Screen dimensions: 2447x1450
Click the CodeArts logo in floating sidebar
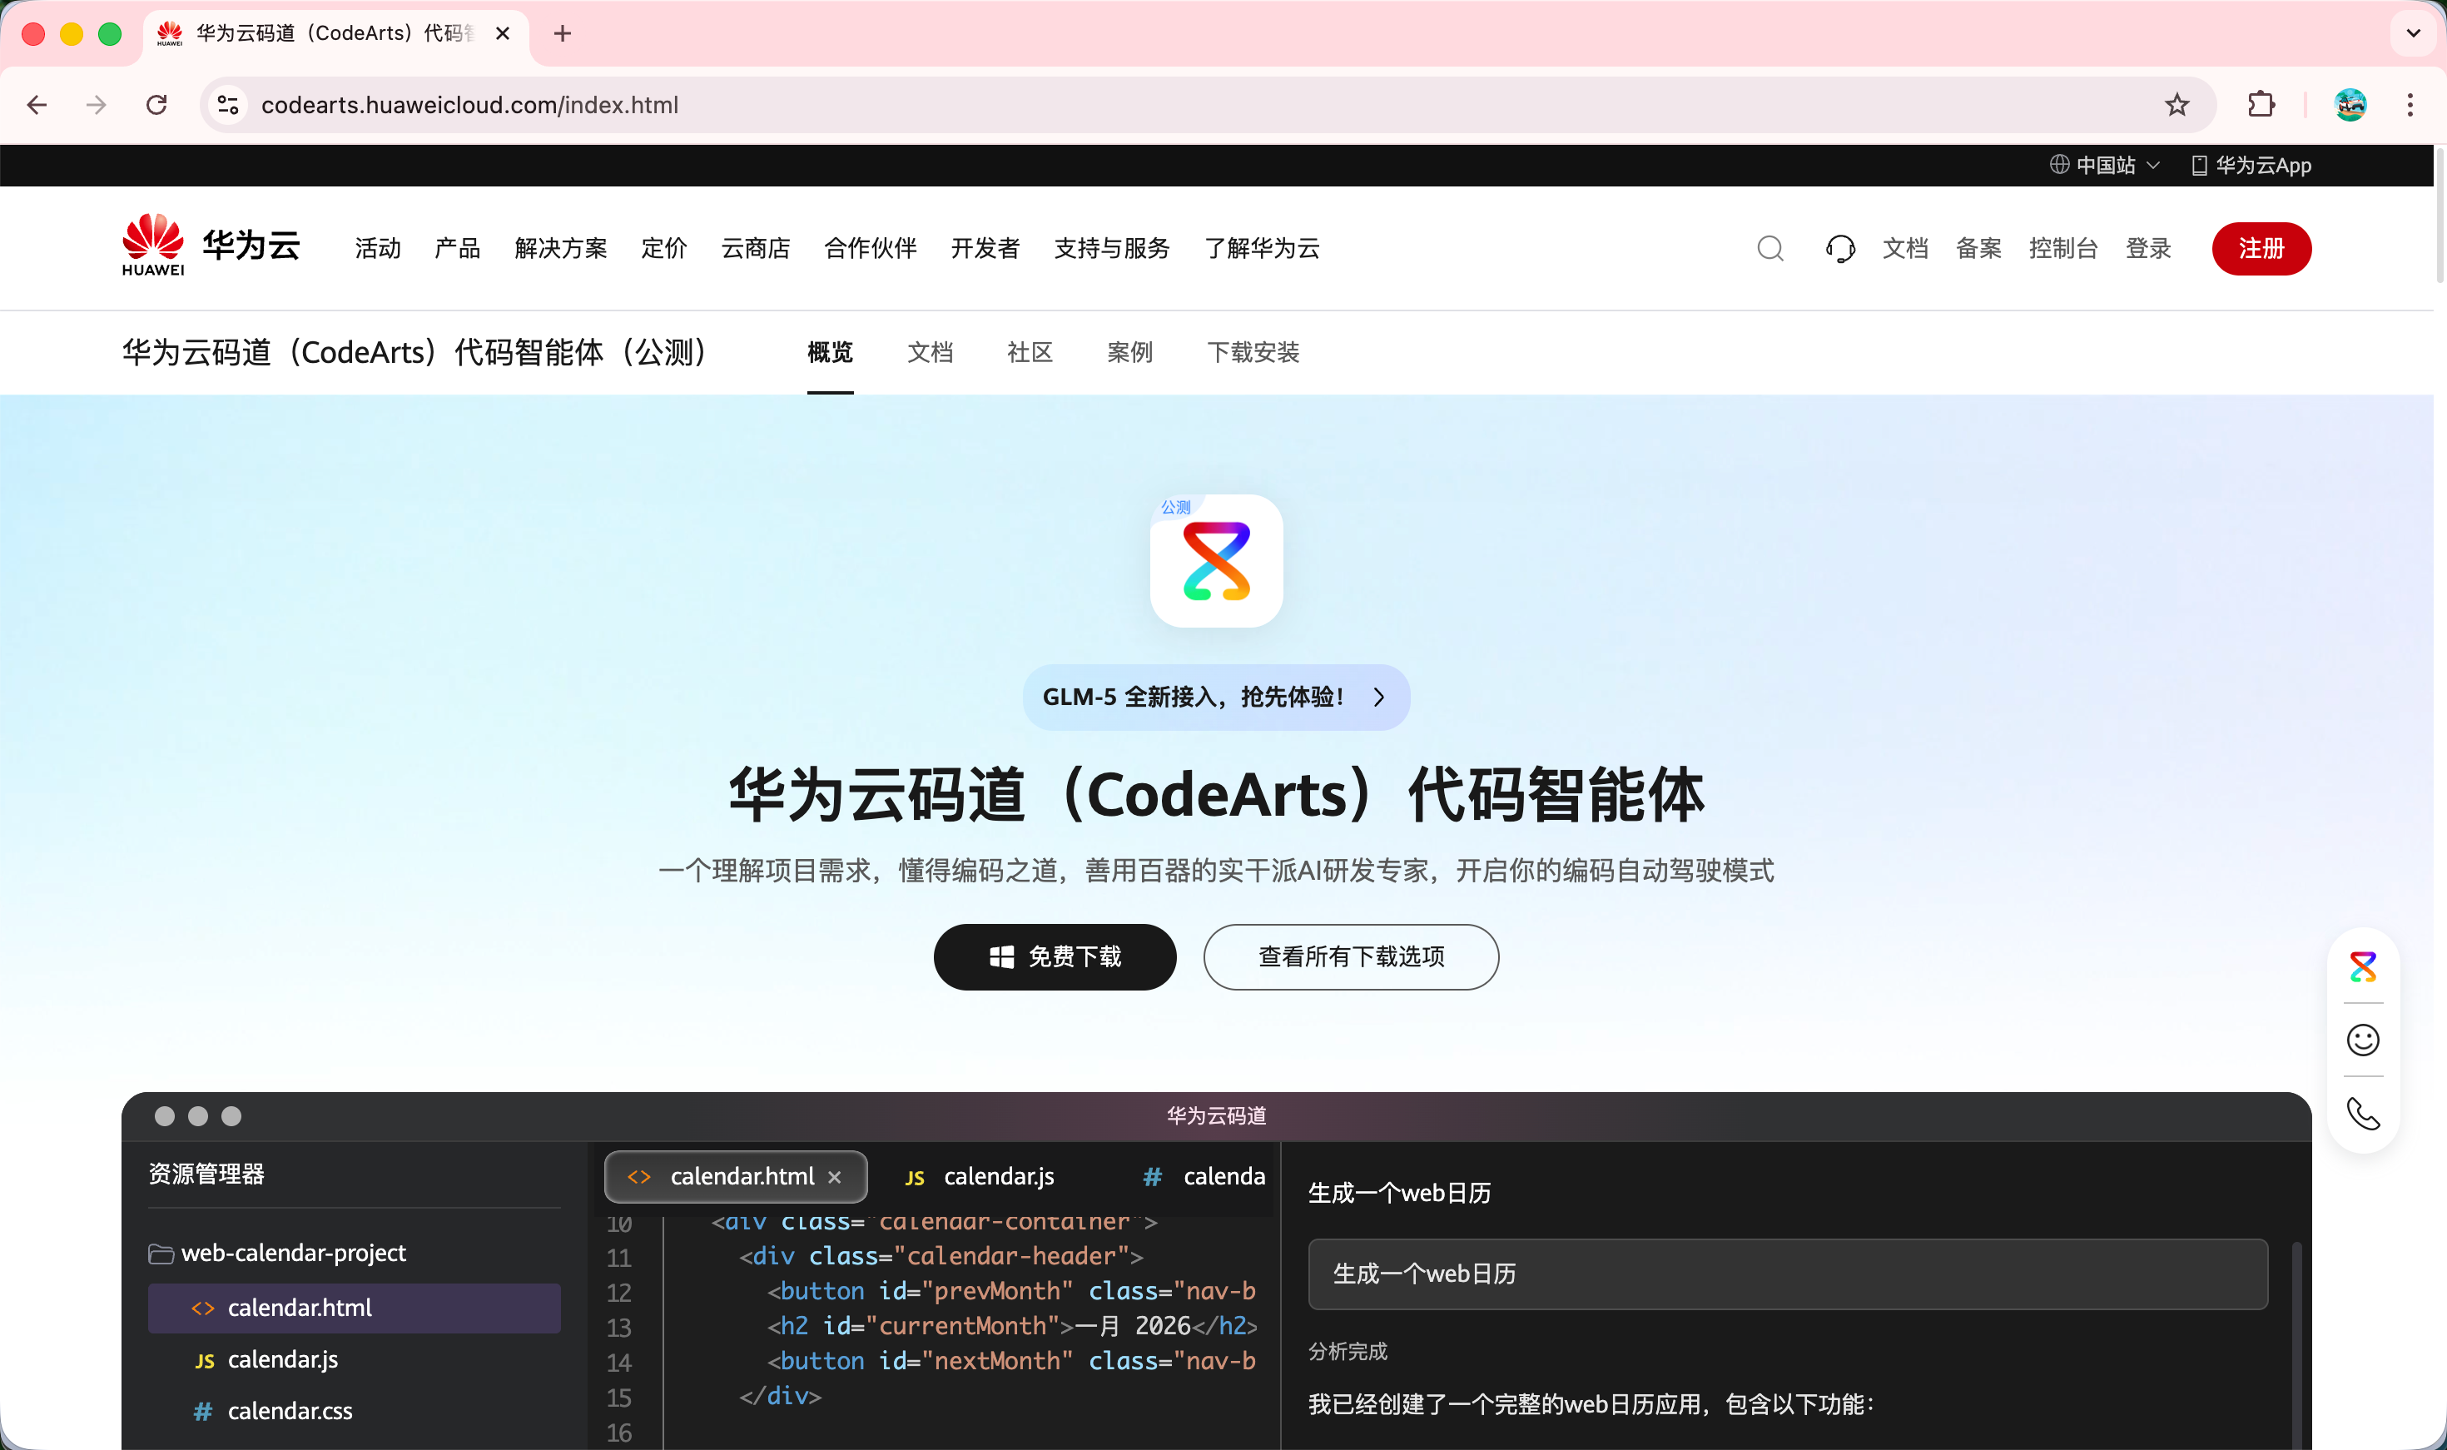tap(2362, 966)
